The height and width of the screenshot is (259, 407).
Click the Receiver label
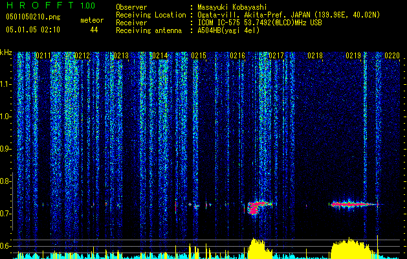(131, 23)
